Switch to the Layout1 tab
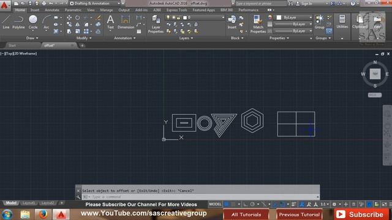Image resolution: width=392 pixels, height=220 pixels. (x=29, y=203)
